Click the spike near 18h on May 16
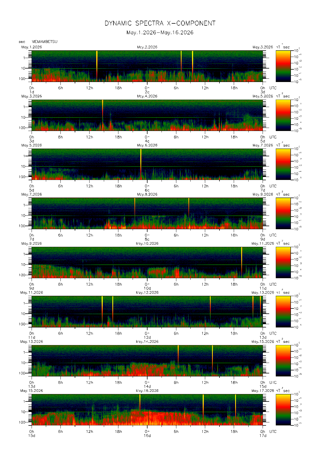 235,406
